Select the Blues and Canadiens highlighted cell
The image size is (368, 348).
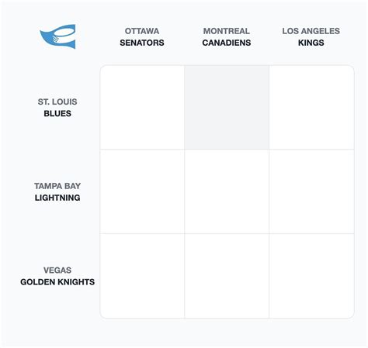click(227, 107)
